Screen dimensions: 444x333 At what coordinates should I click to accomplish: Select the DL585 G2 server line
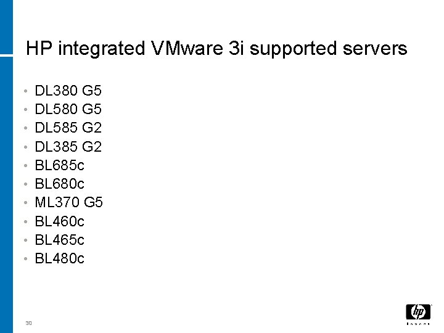tap(68, 128)
